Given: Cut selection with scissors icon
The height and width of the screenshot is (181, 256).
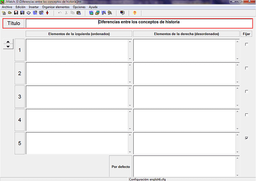Looking at the screenshot, I should 66,13.
